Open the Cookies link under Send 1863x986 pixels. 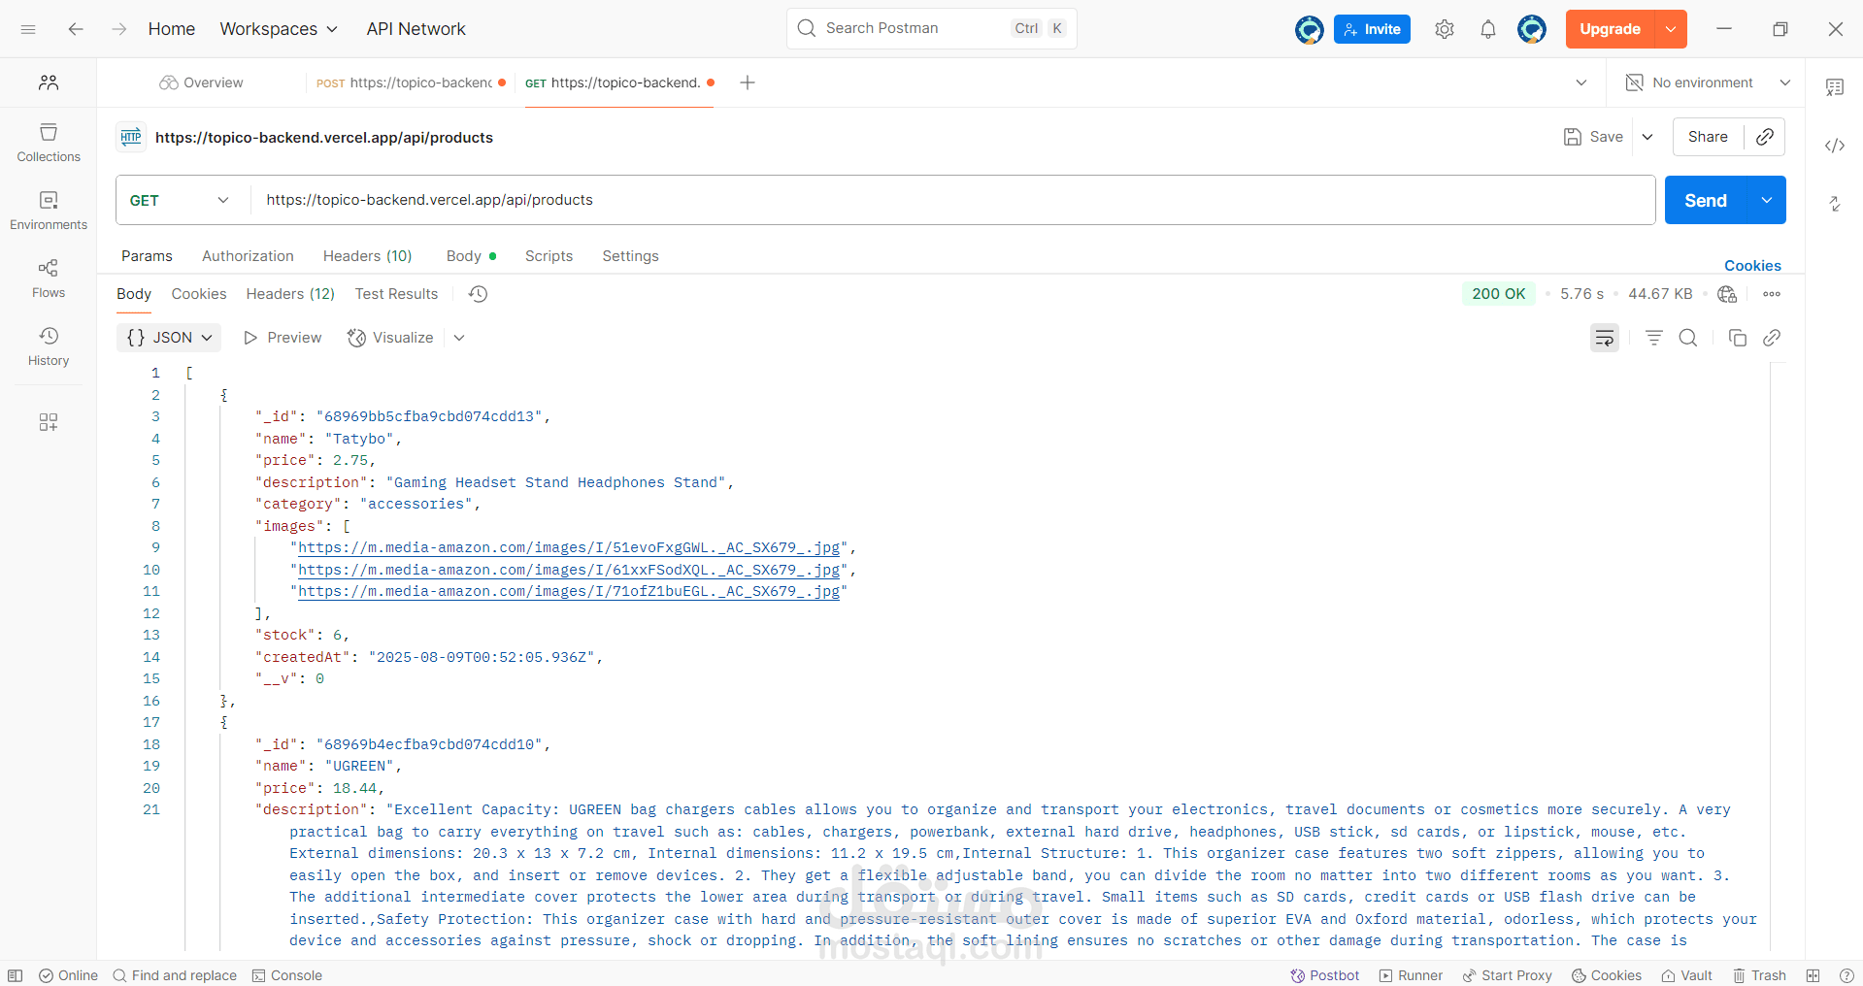1752,266
